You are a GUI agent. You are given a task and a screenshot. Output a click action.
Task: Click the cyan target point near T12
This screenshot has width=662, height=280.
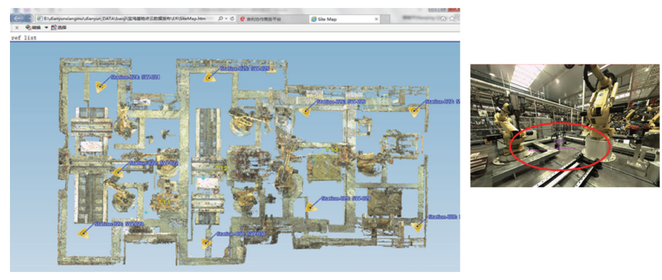[x=203, y=178]
